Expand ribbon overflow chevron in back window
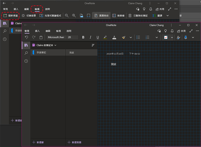The image size is (201, 147). pyautogui.click(x=168, y=16)
